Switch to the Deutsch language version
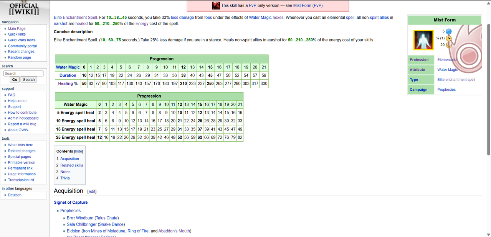 [x=15, y=195]
